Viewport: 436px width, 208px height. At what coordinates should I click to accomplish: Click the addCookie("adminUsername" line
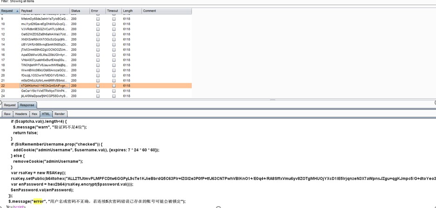86,150
